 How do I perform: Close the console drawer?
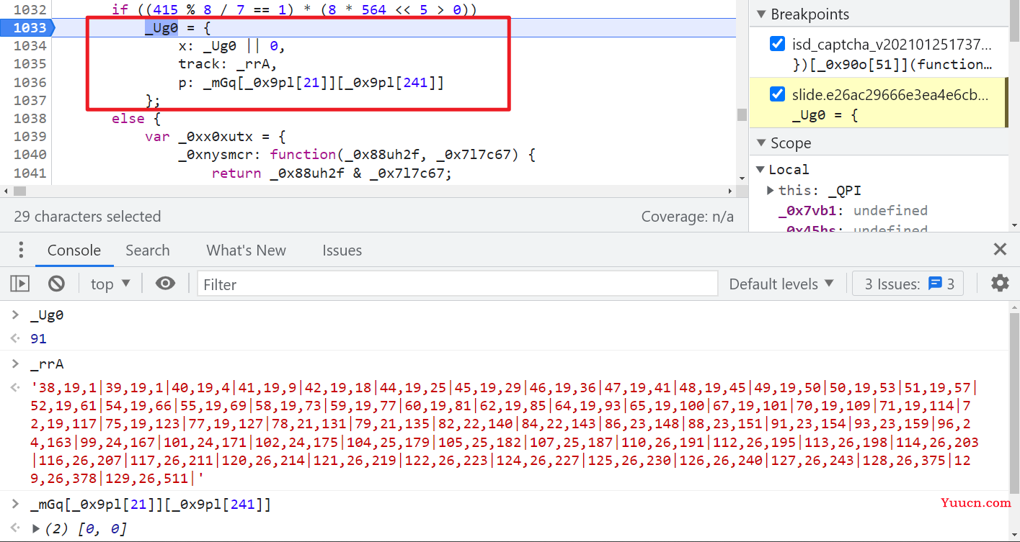pyautogui.click(x=1000, y=250)
